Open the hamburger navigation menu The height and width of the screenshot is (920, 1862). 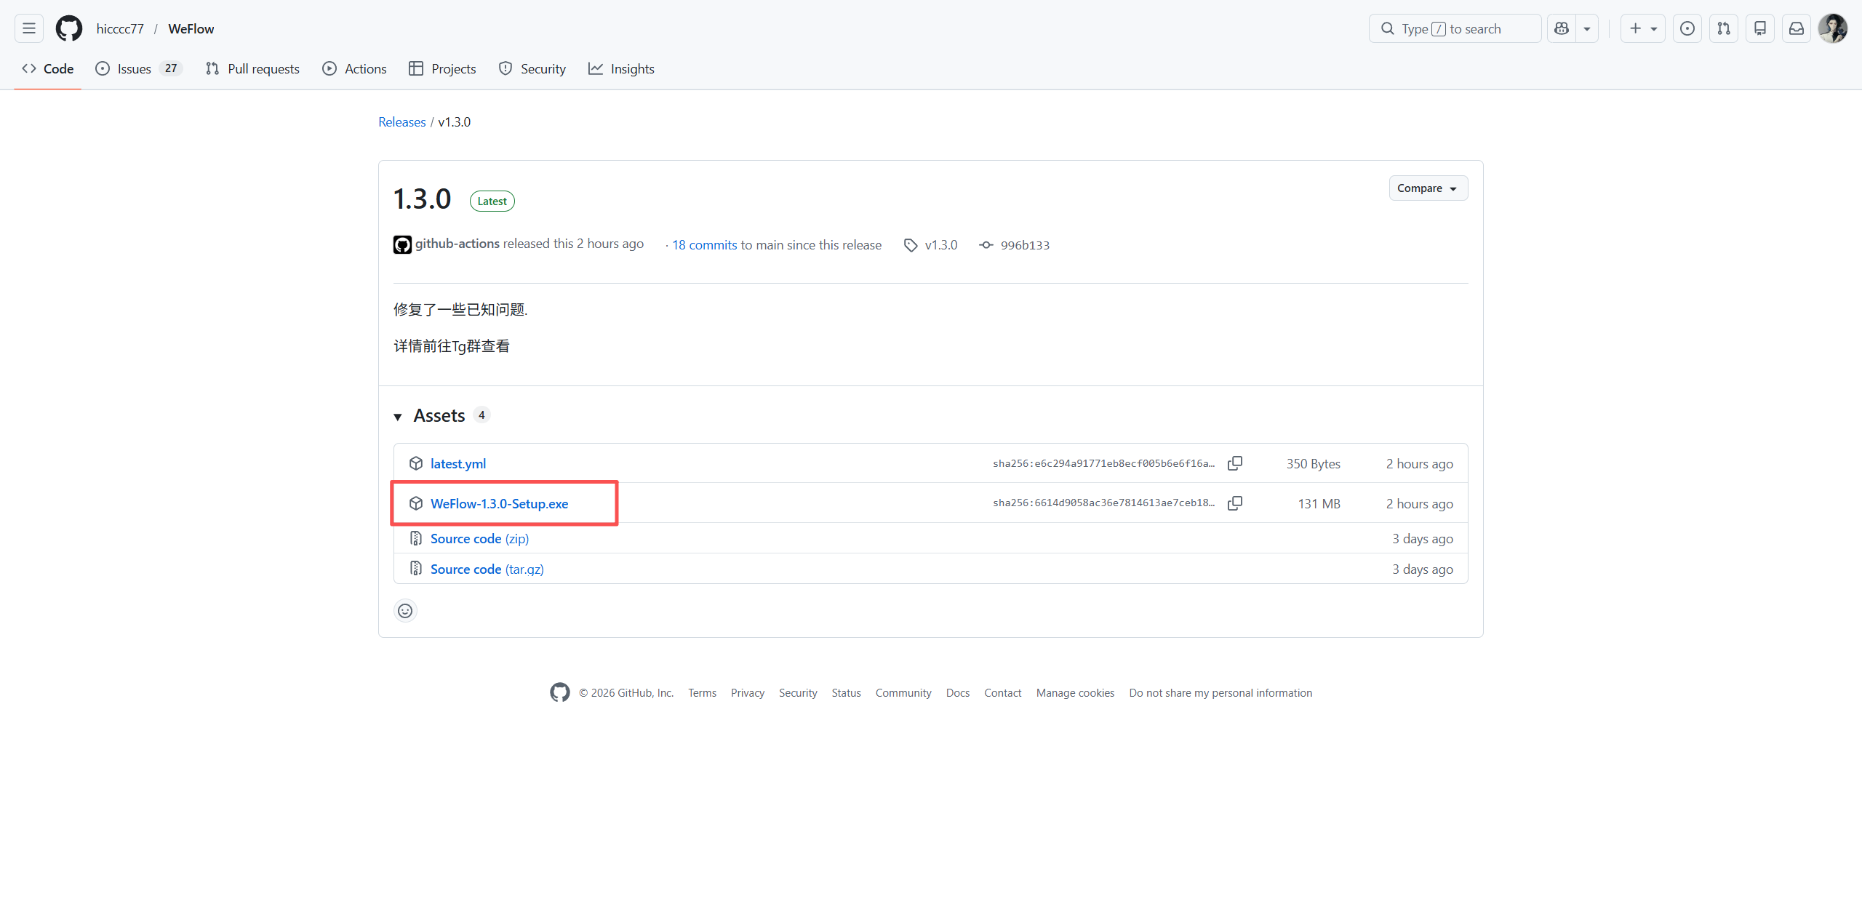click(x=29, y=28)
